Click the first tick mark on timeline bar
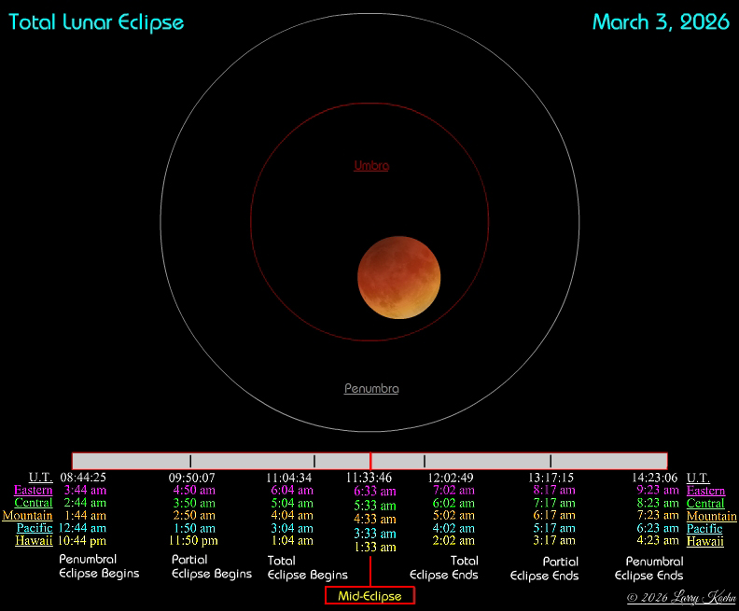 point(190,461)
